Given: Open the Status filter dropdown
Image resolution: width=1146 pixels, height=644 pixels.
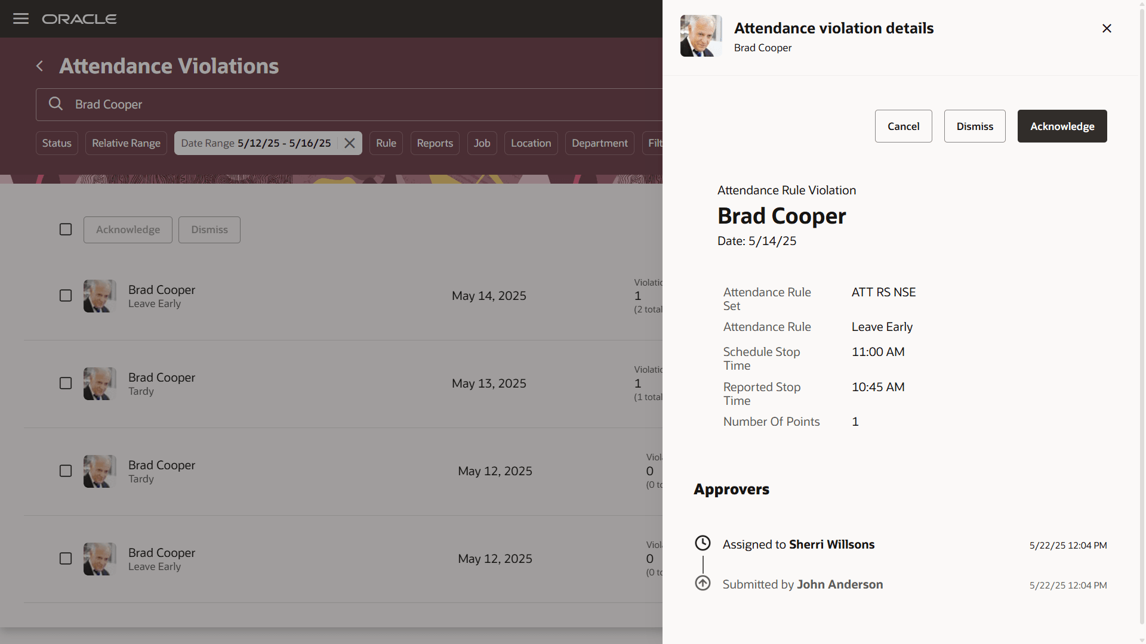Looking at the screenshot, I should point(57,143).
